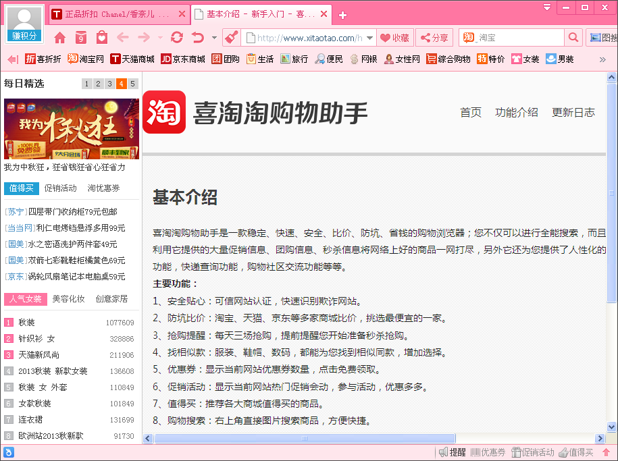
Task: Open a new tab with plus icon
Action: point(342,16)
